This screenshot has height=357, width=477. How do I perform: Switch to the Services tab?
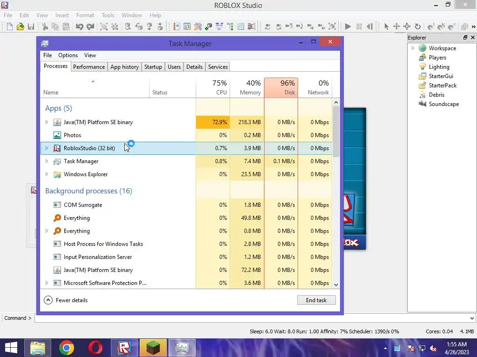coord(218,67)
